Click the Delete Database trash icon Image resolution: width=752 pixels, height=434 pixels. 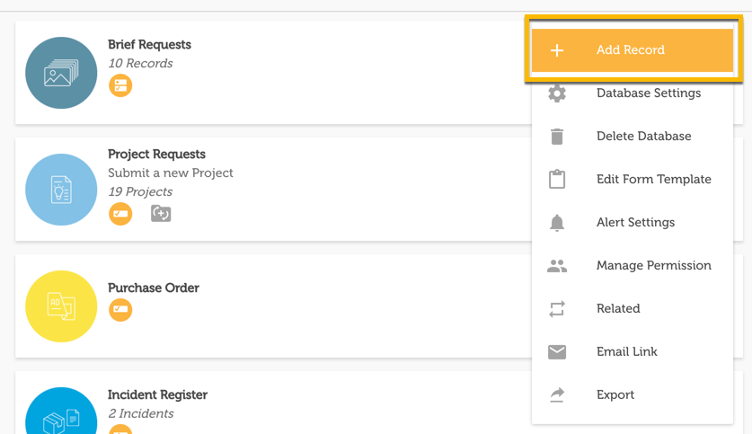point(557,137)
